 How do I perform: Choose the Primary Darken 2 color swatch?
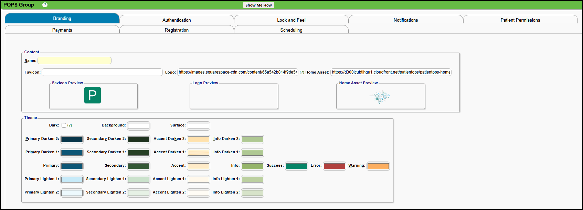coord(72,139)
